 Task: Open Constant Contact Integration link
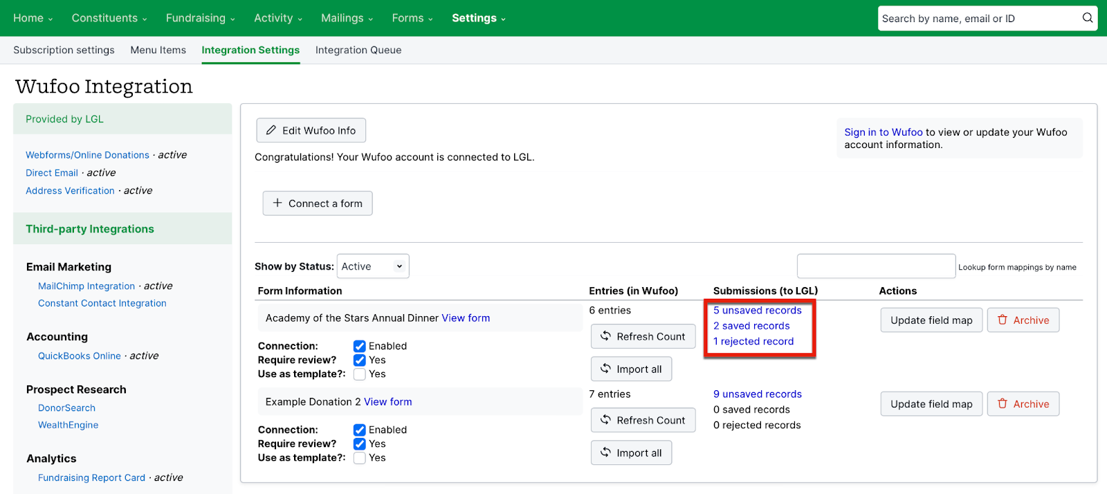coord(102,303)
